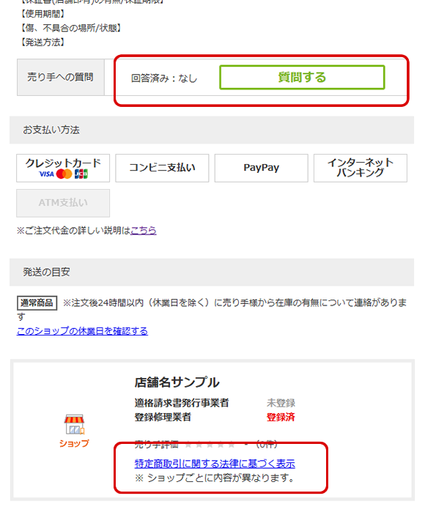Open このショップの休業日を確認する link

click(x=82, y=331)
